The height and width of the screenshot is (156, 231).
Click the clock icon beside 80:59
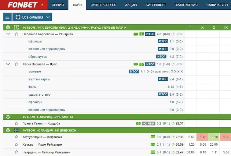point(173,144)
